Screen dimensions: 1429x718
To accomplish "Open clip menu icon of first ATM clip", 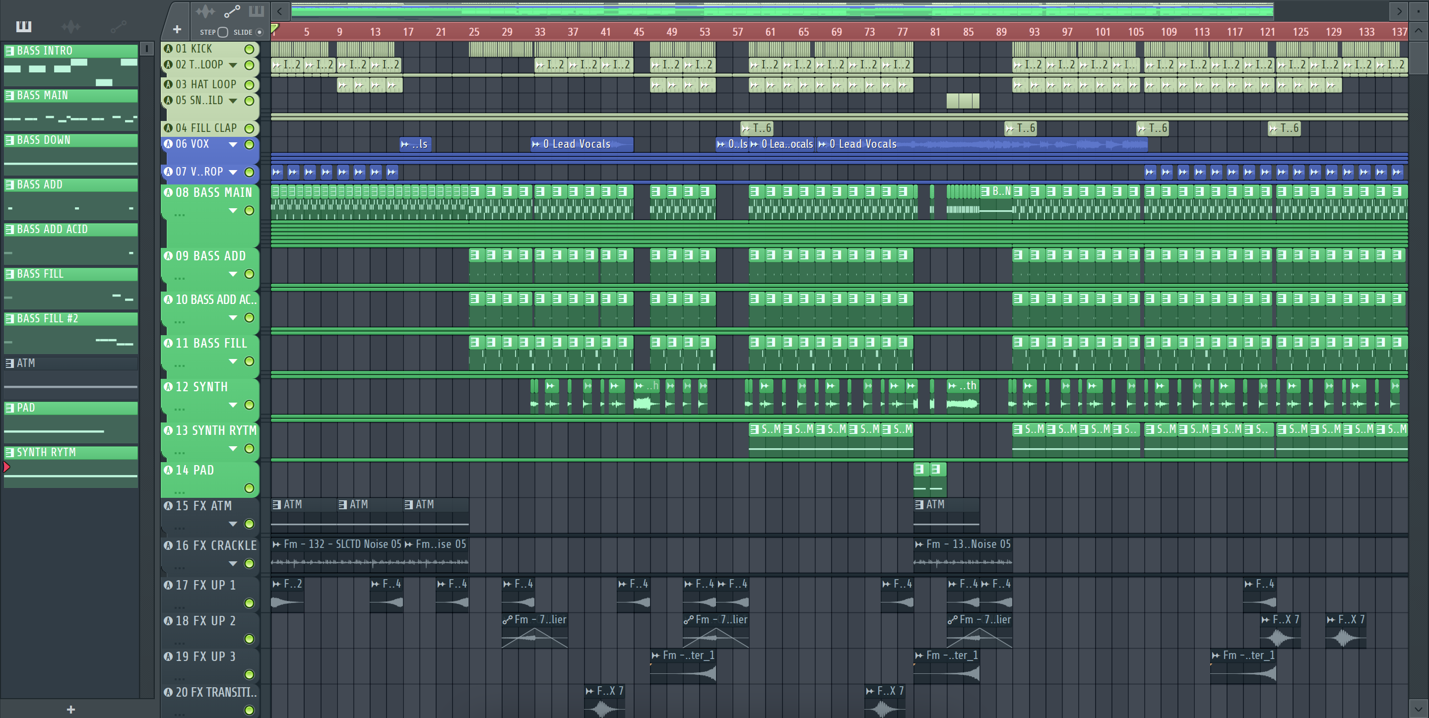I will (276, 505).
